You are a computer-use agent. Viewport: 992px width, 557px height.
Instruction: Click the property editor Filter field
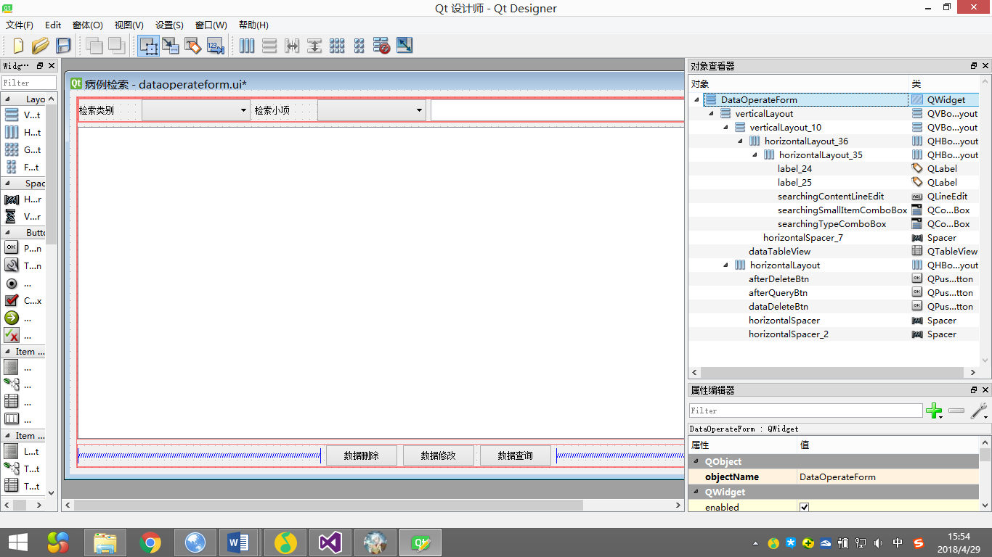805,410
